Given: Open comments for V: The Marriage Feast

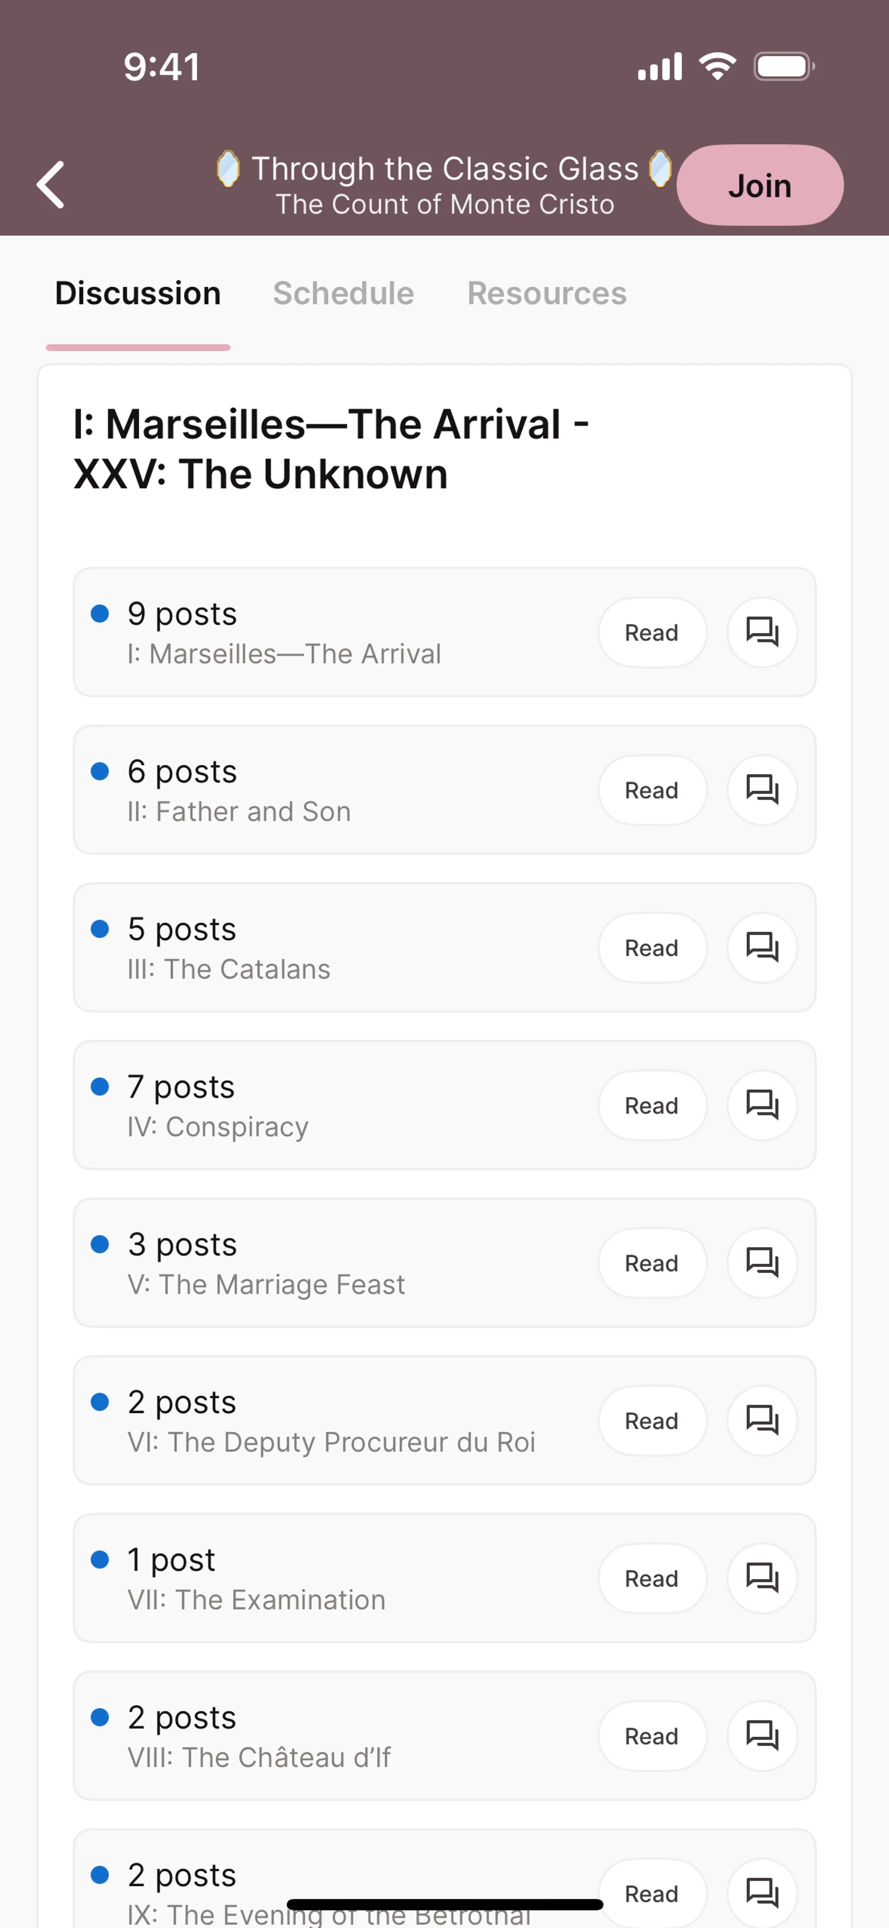Looking at the screenshot, I should point(762,1263).
